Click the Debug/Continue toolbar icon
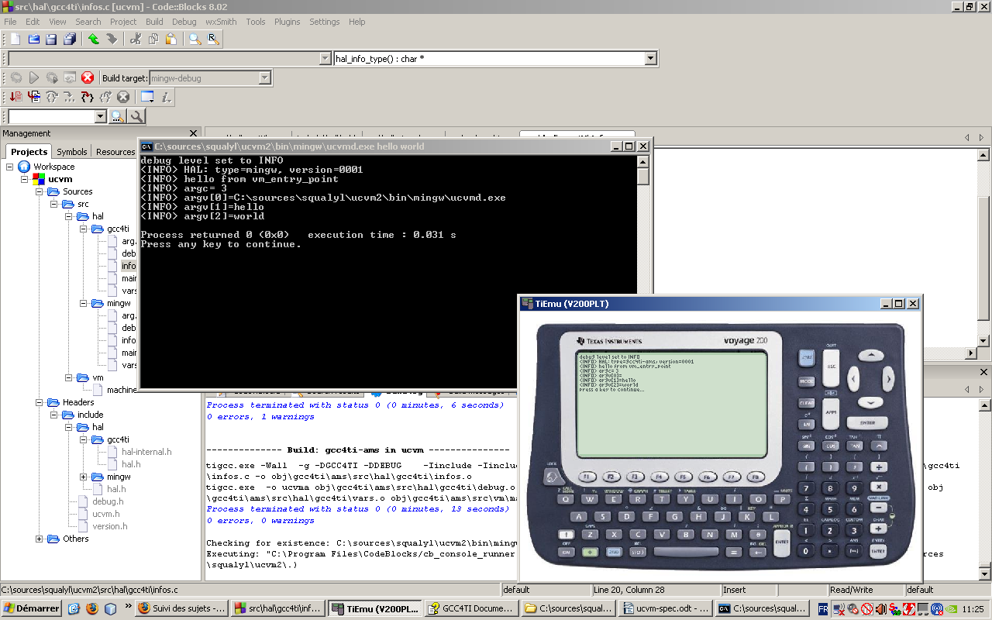Viewport: 992px width, 620px height. click(x=15, y=97)
